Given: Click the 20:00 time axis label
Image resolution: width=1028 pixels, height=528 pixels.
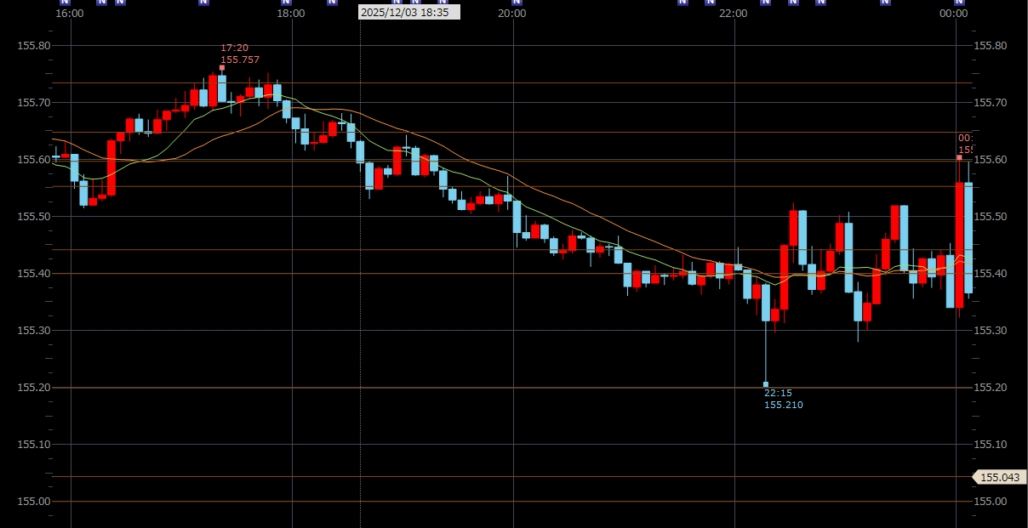Looking at the screenshot, I should pos(511,14).
